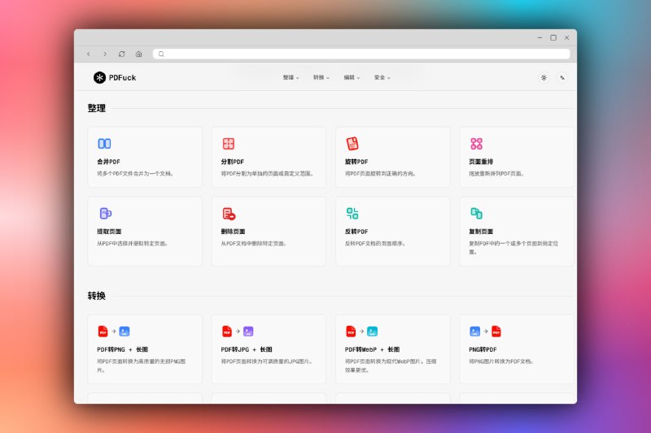Click the 旋转PDF rotate icon
651x433 pixels.
coord(352,143)
